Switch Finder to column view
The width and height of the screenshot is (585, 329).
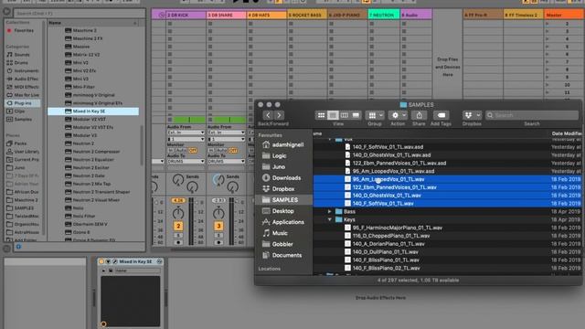pyautogui.click(x=344, y=115)
